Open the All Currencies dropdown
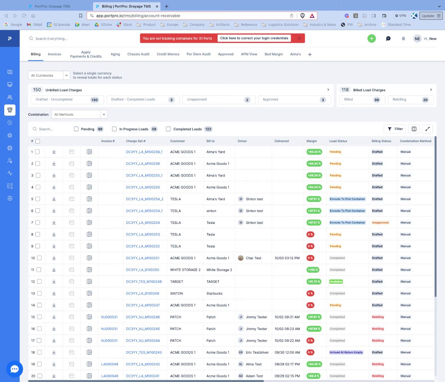The height and width of the screenshot is (382, 445). [49, 75]
